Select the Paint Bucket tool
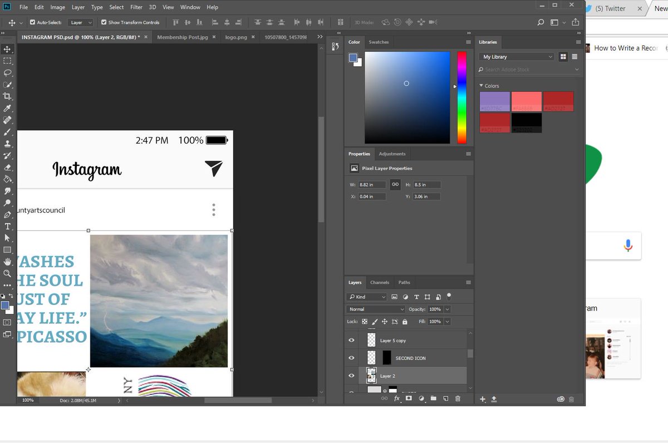Image resolution: width=668 pixels, height=443 pixels. tap(8, 179)
